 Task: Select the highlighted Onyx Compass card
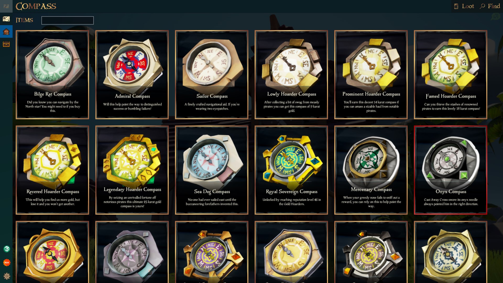click(x=451, y=170)
